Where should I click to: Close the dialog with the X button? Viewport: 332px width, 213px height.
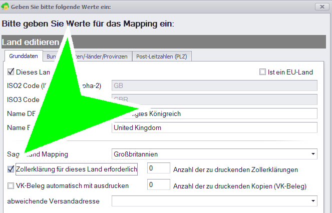coord(322,7)
